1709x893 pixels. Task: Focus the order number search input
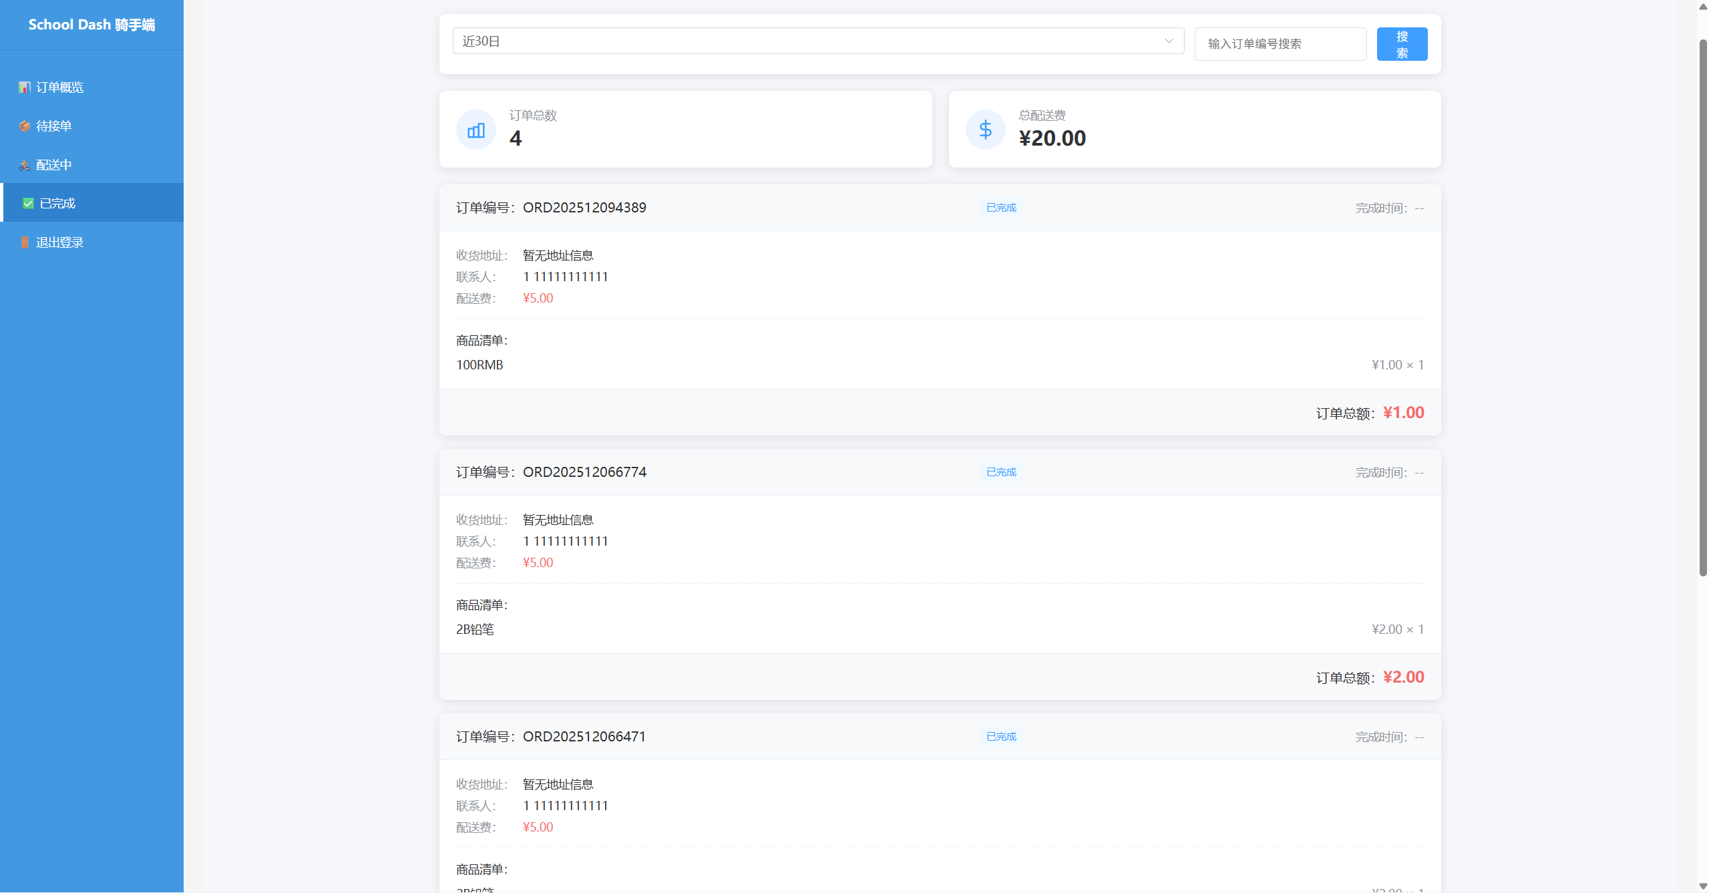[1280, 44]
